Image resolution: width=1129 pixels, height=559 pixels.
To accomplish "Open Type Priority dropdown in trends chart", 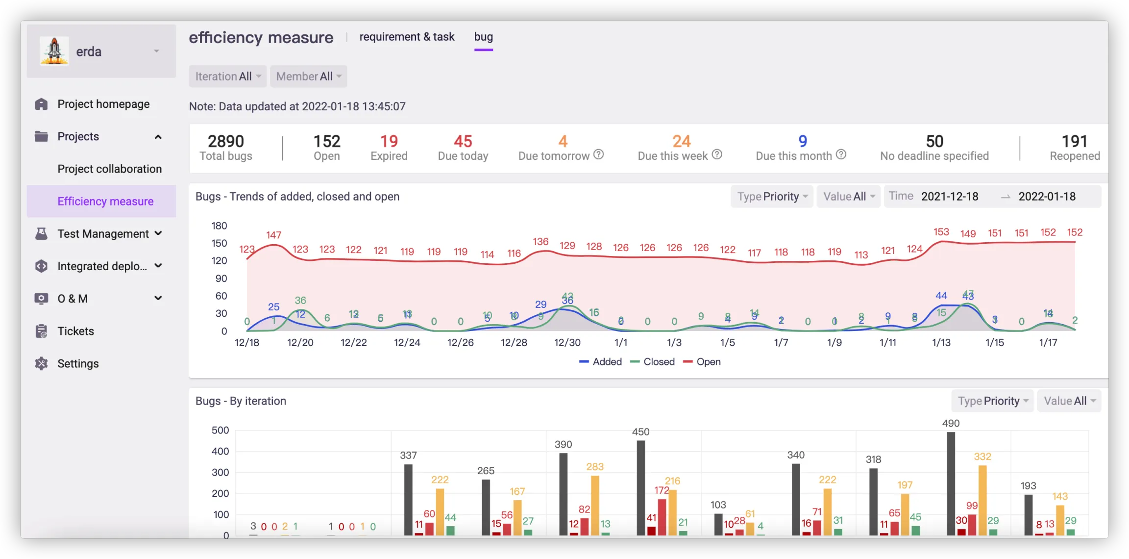I will [772, 197].
